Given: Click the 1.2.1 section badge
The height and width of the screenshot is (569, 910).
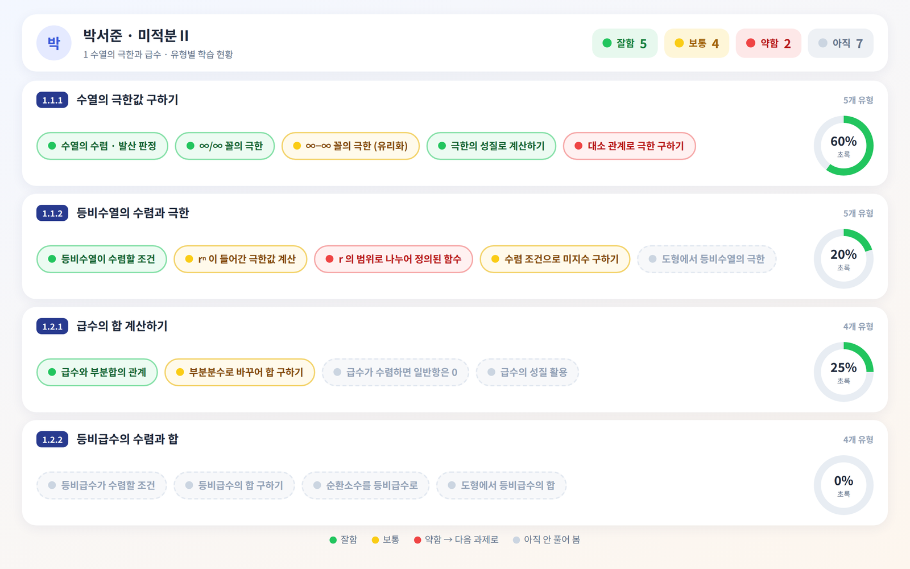Looking at the screenshot, I should 52,327.
